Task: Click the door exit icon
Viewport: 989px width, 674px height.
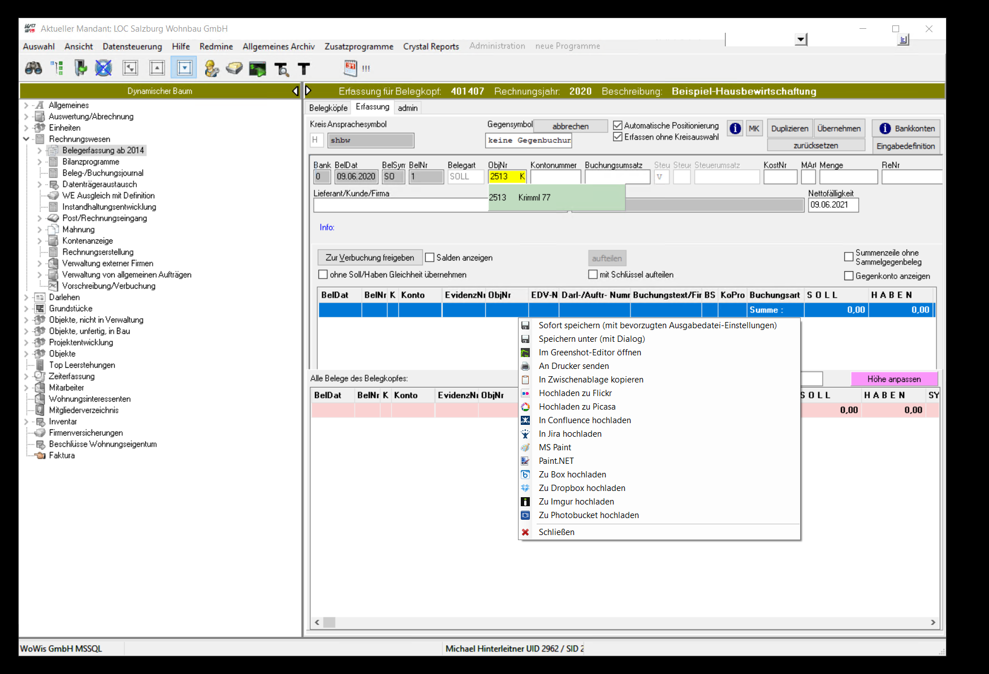Action: coord(81,68)
